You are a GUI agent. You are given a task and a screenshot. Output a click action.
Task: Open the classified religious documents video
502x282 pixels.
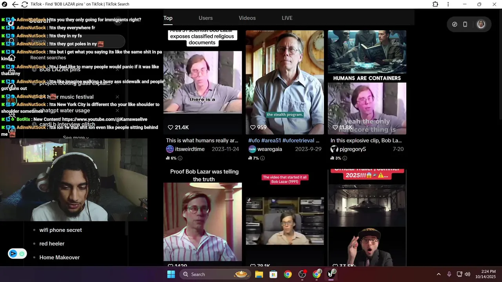click(202, 82)
